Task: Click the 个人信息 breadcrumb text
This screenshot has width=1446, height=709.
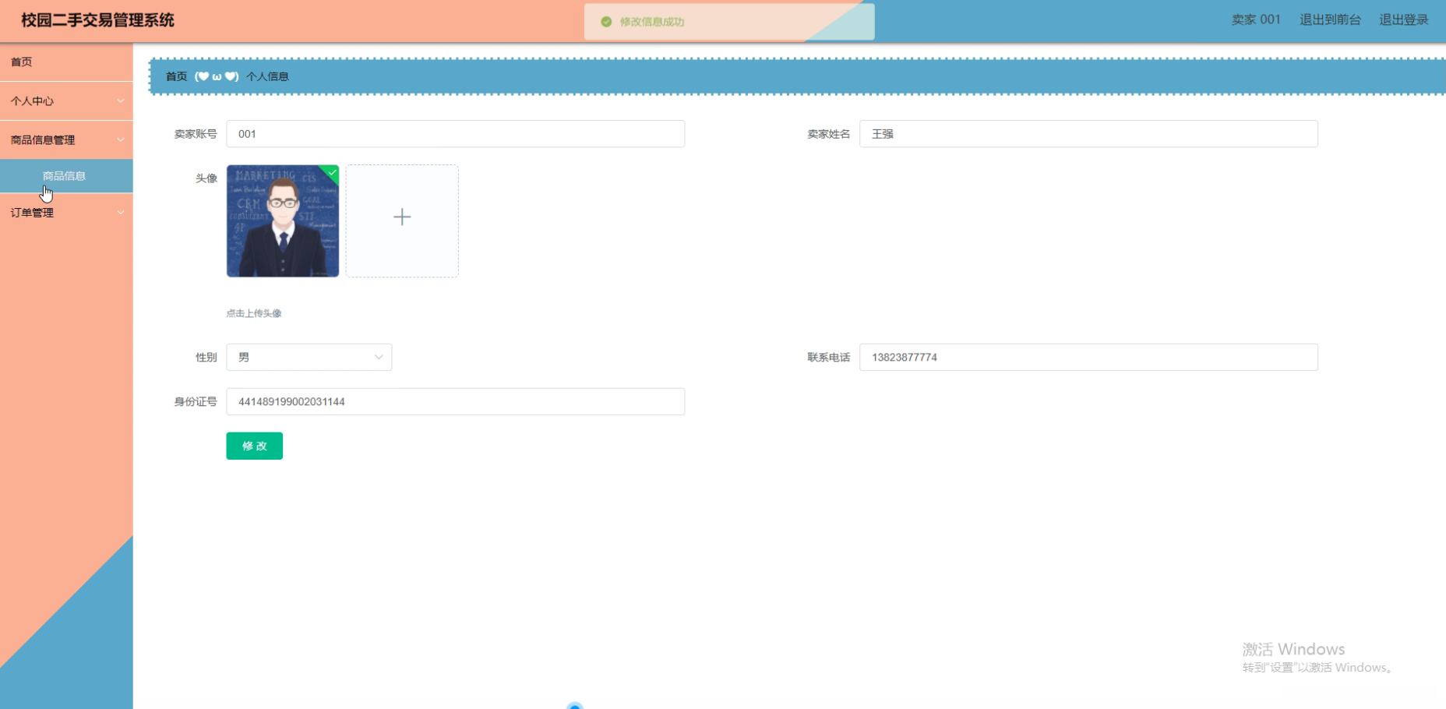Action: pyautogui.click(x=268, y=76)
